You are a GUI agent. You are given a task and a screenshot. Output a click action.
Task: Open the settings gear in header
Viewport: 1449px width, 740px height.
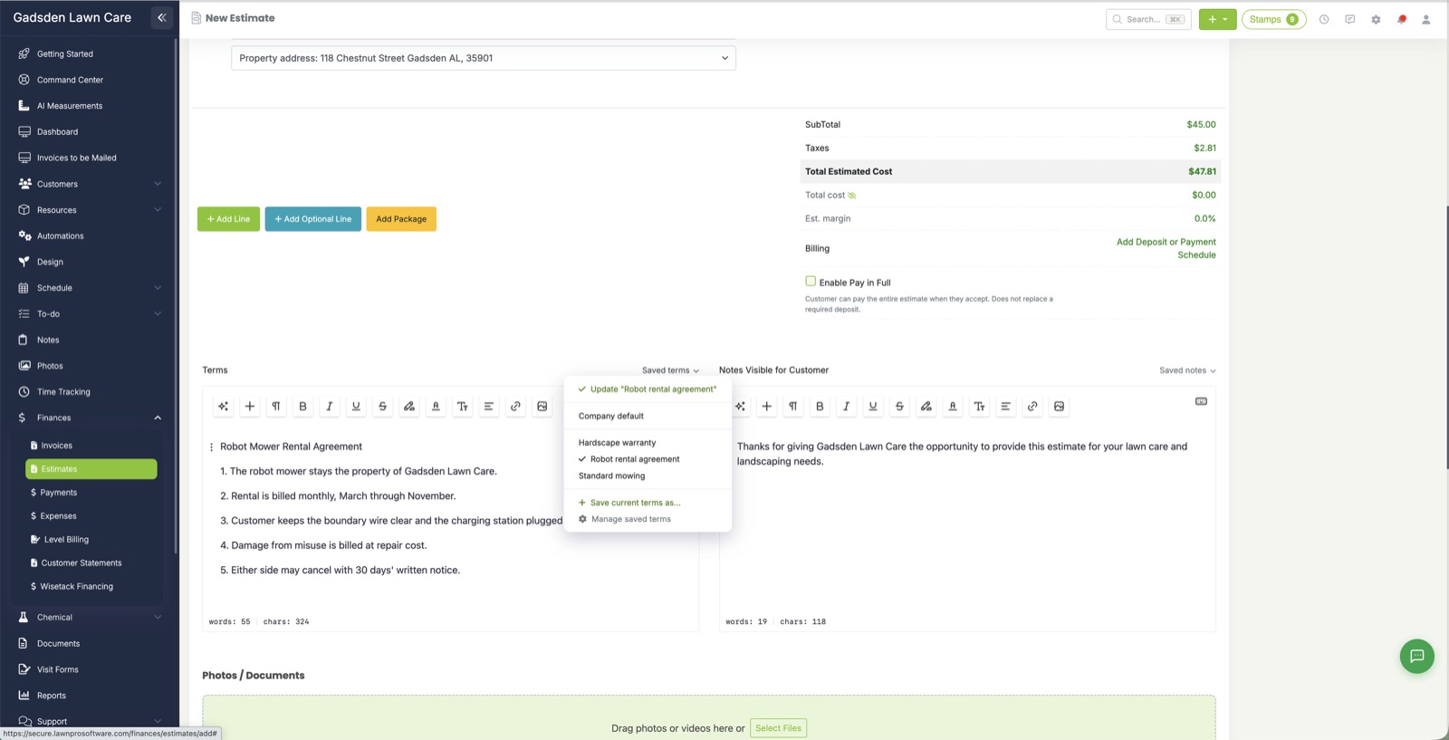point(1376,19)
